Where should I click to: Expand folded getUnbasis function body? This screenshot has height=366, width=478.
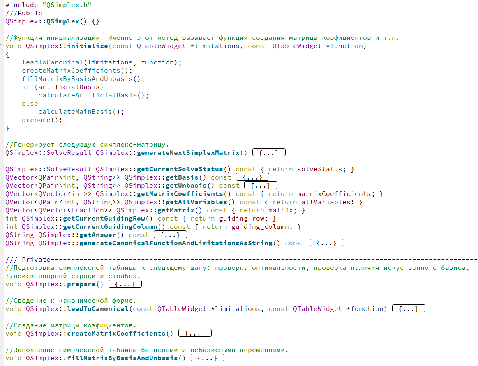[x=261, y=185]
